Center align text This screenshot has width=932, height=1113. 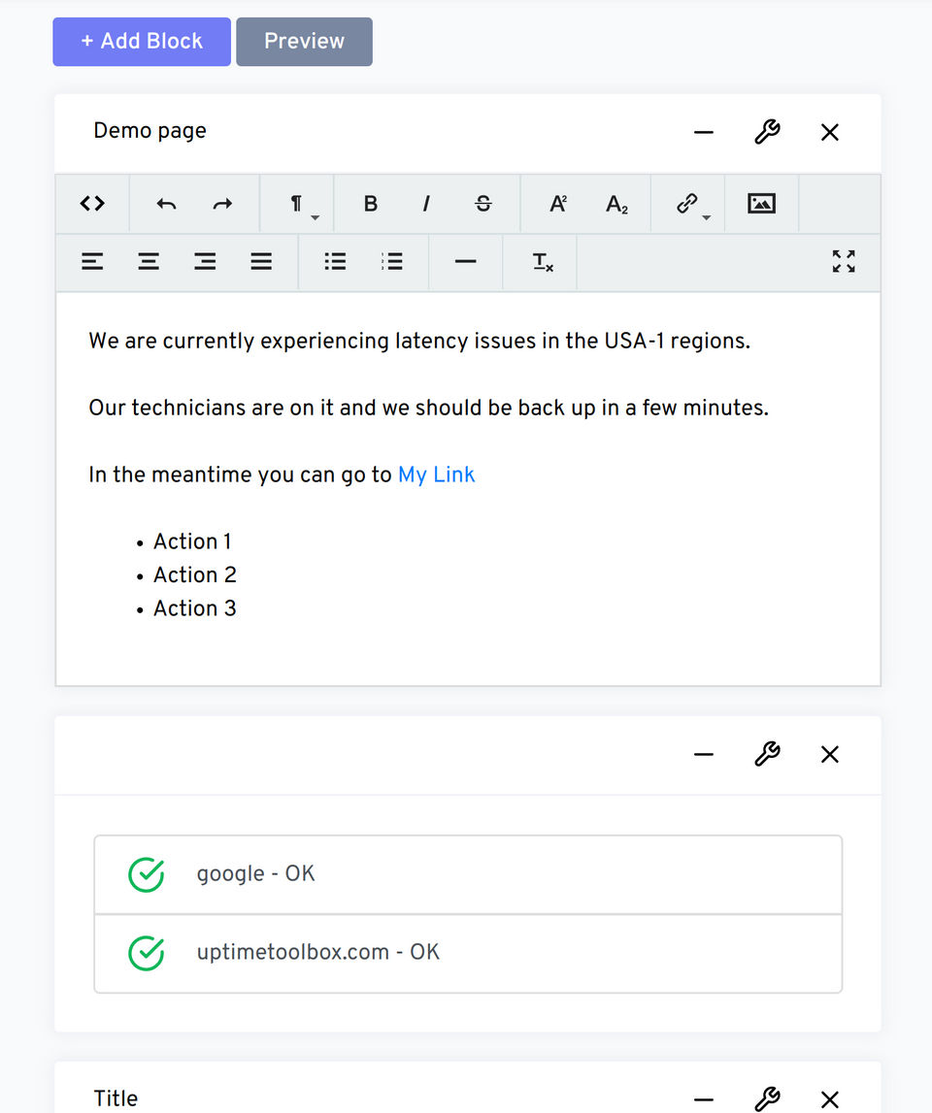pyautogui.click(x=149, y=262)
